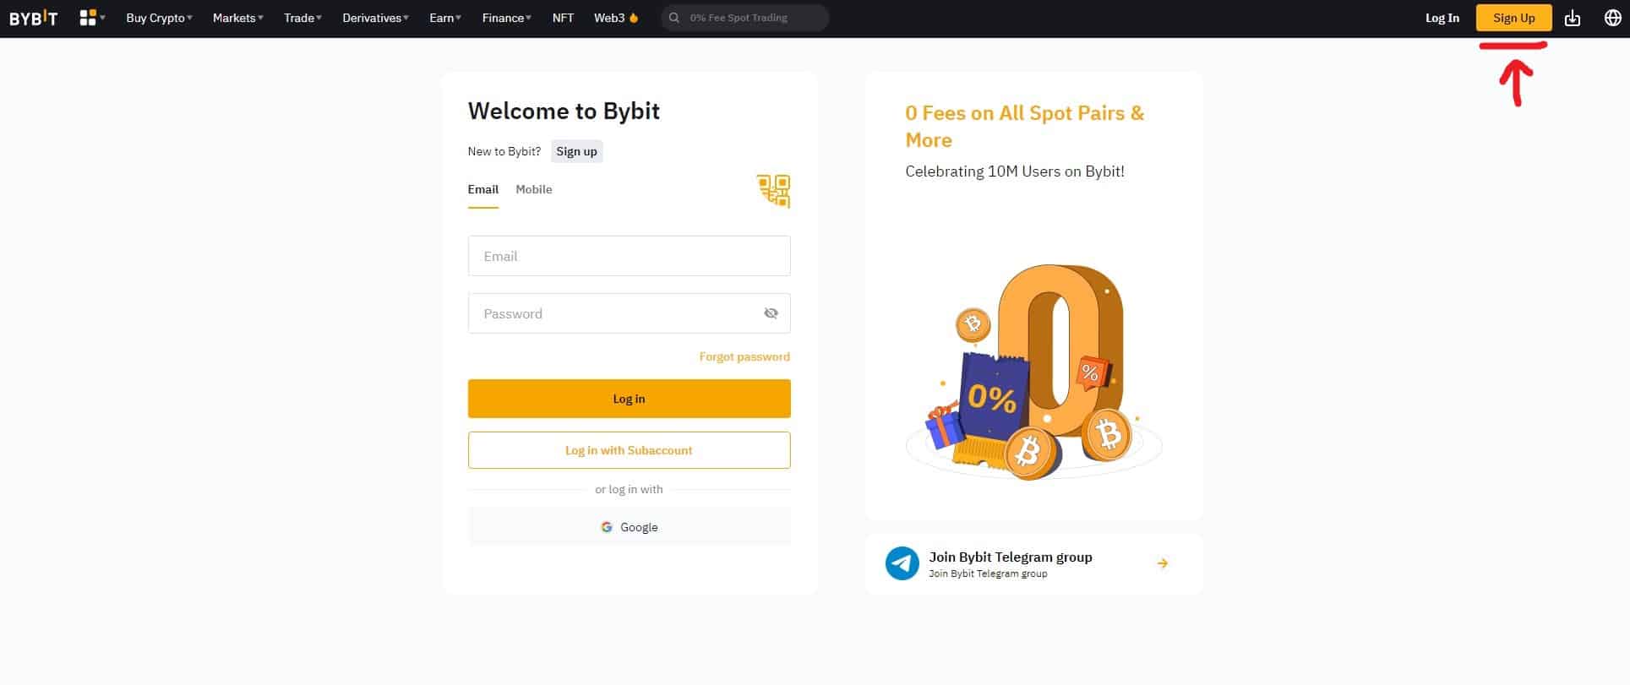Click the Telegram logo icon
This screenshot has height=685, width=1630.
point(902,563)
